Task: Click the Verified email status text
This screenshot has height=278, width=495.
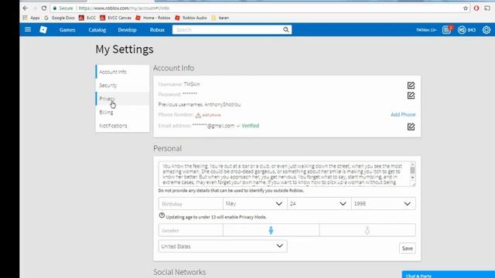Action: pyautogui.click(x=251, y=126)
